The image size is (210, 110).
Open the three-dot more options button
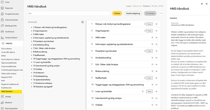click(161, 13)
